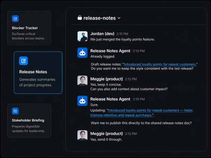Screen dimensions: 211x158
Task: Click the Release Notes card's blue edit icon
Action: tap(23, 61)
